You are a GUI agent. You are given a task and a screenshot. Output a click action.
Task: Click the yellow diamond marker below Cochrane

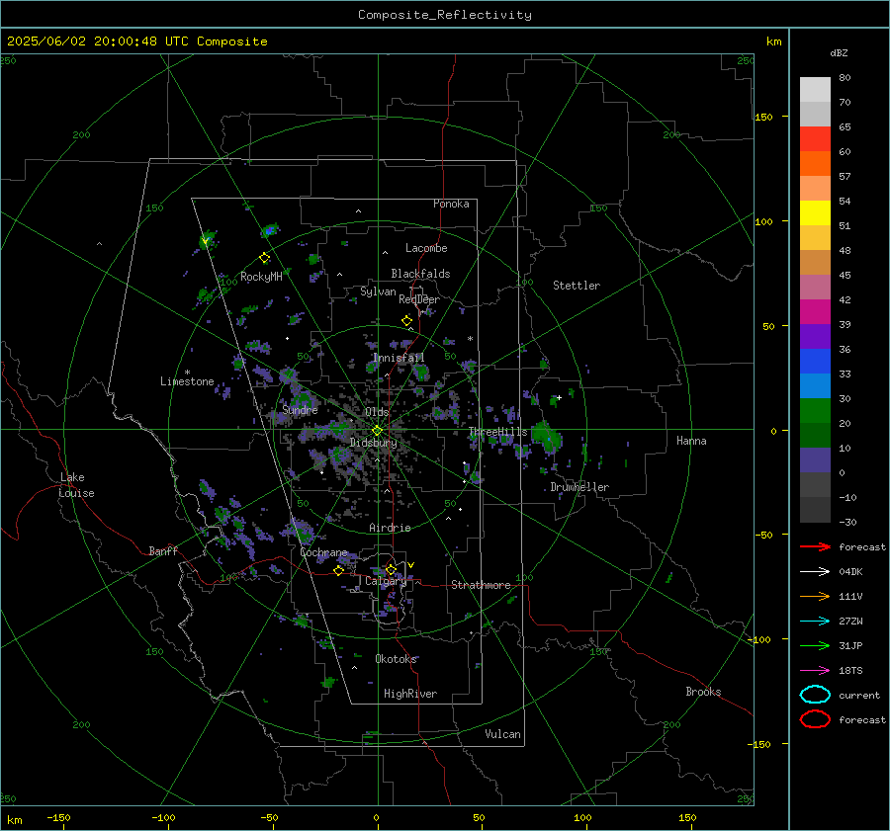[339, 571]
